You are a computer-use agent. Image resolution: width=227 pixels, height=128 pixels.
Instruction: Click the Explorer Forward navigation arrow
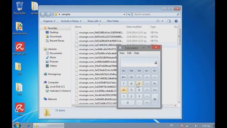[x=48, y=14]
